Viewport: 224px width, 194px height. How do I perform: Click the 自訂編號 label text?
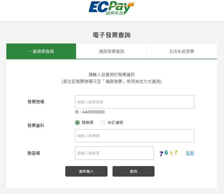point(115,123)
